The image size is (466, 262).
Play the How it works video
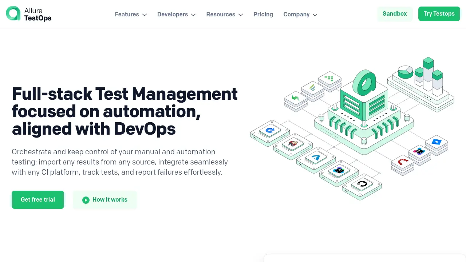(105, 200)
